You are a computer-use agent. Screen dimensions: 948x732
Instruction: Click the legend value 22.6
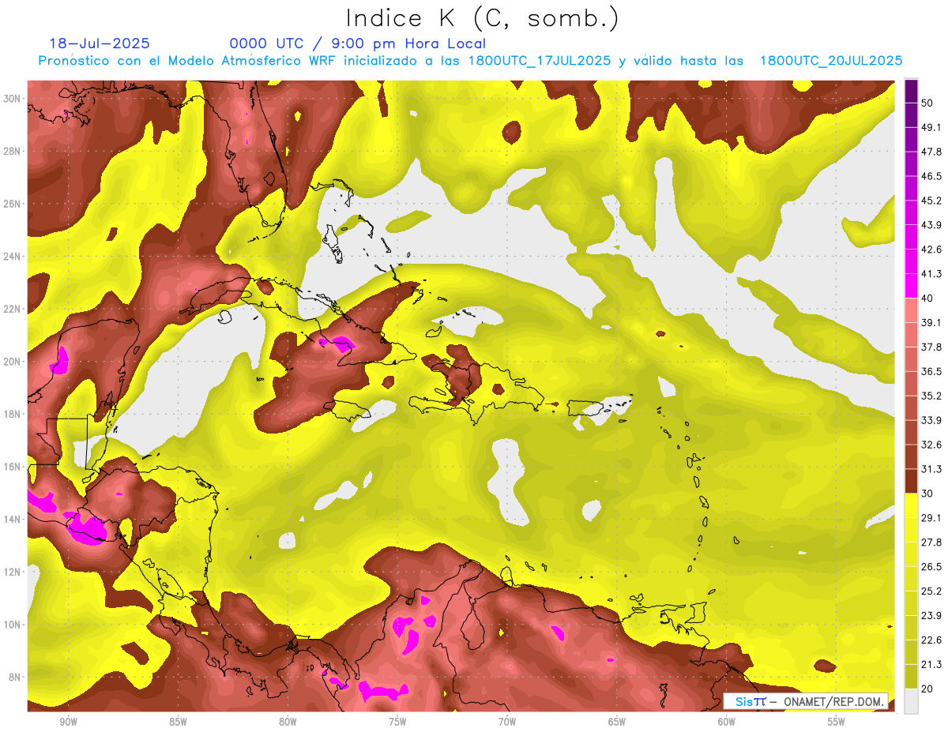(931, 640)
